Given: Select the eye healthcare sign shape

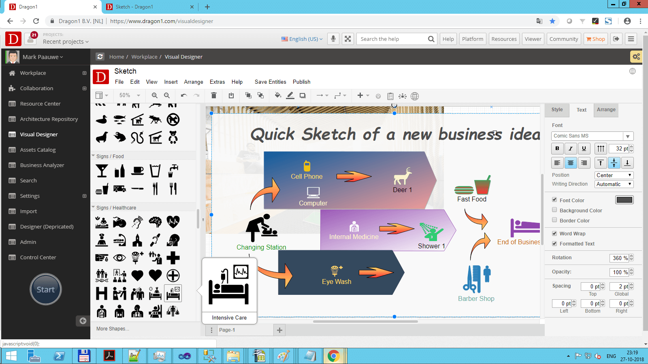Looking at the screenshot, I should [119, 258].
